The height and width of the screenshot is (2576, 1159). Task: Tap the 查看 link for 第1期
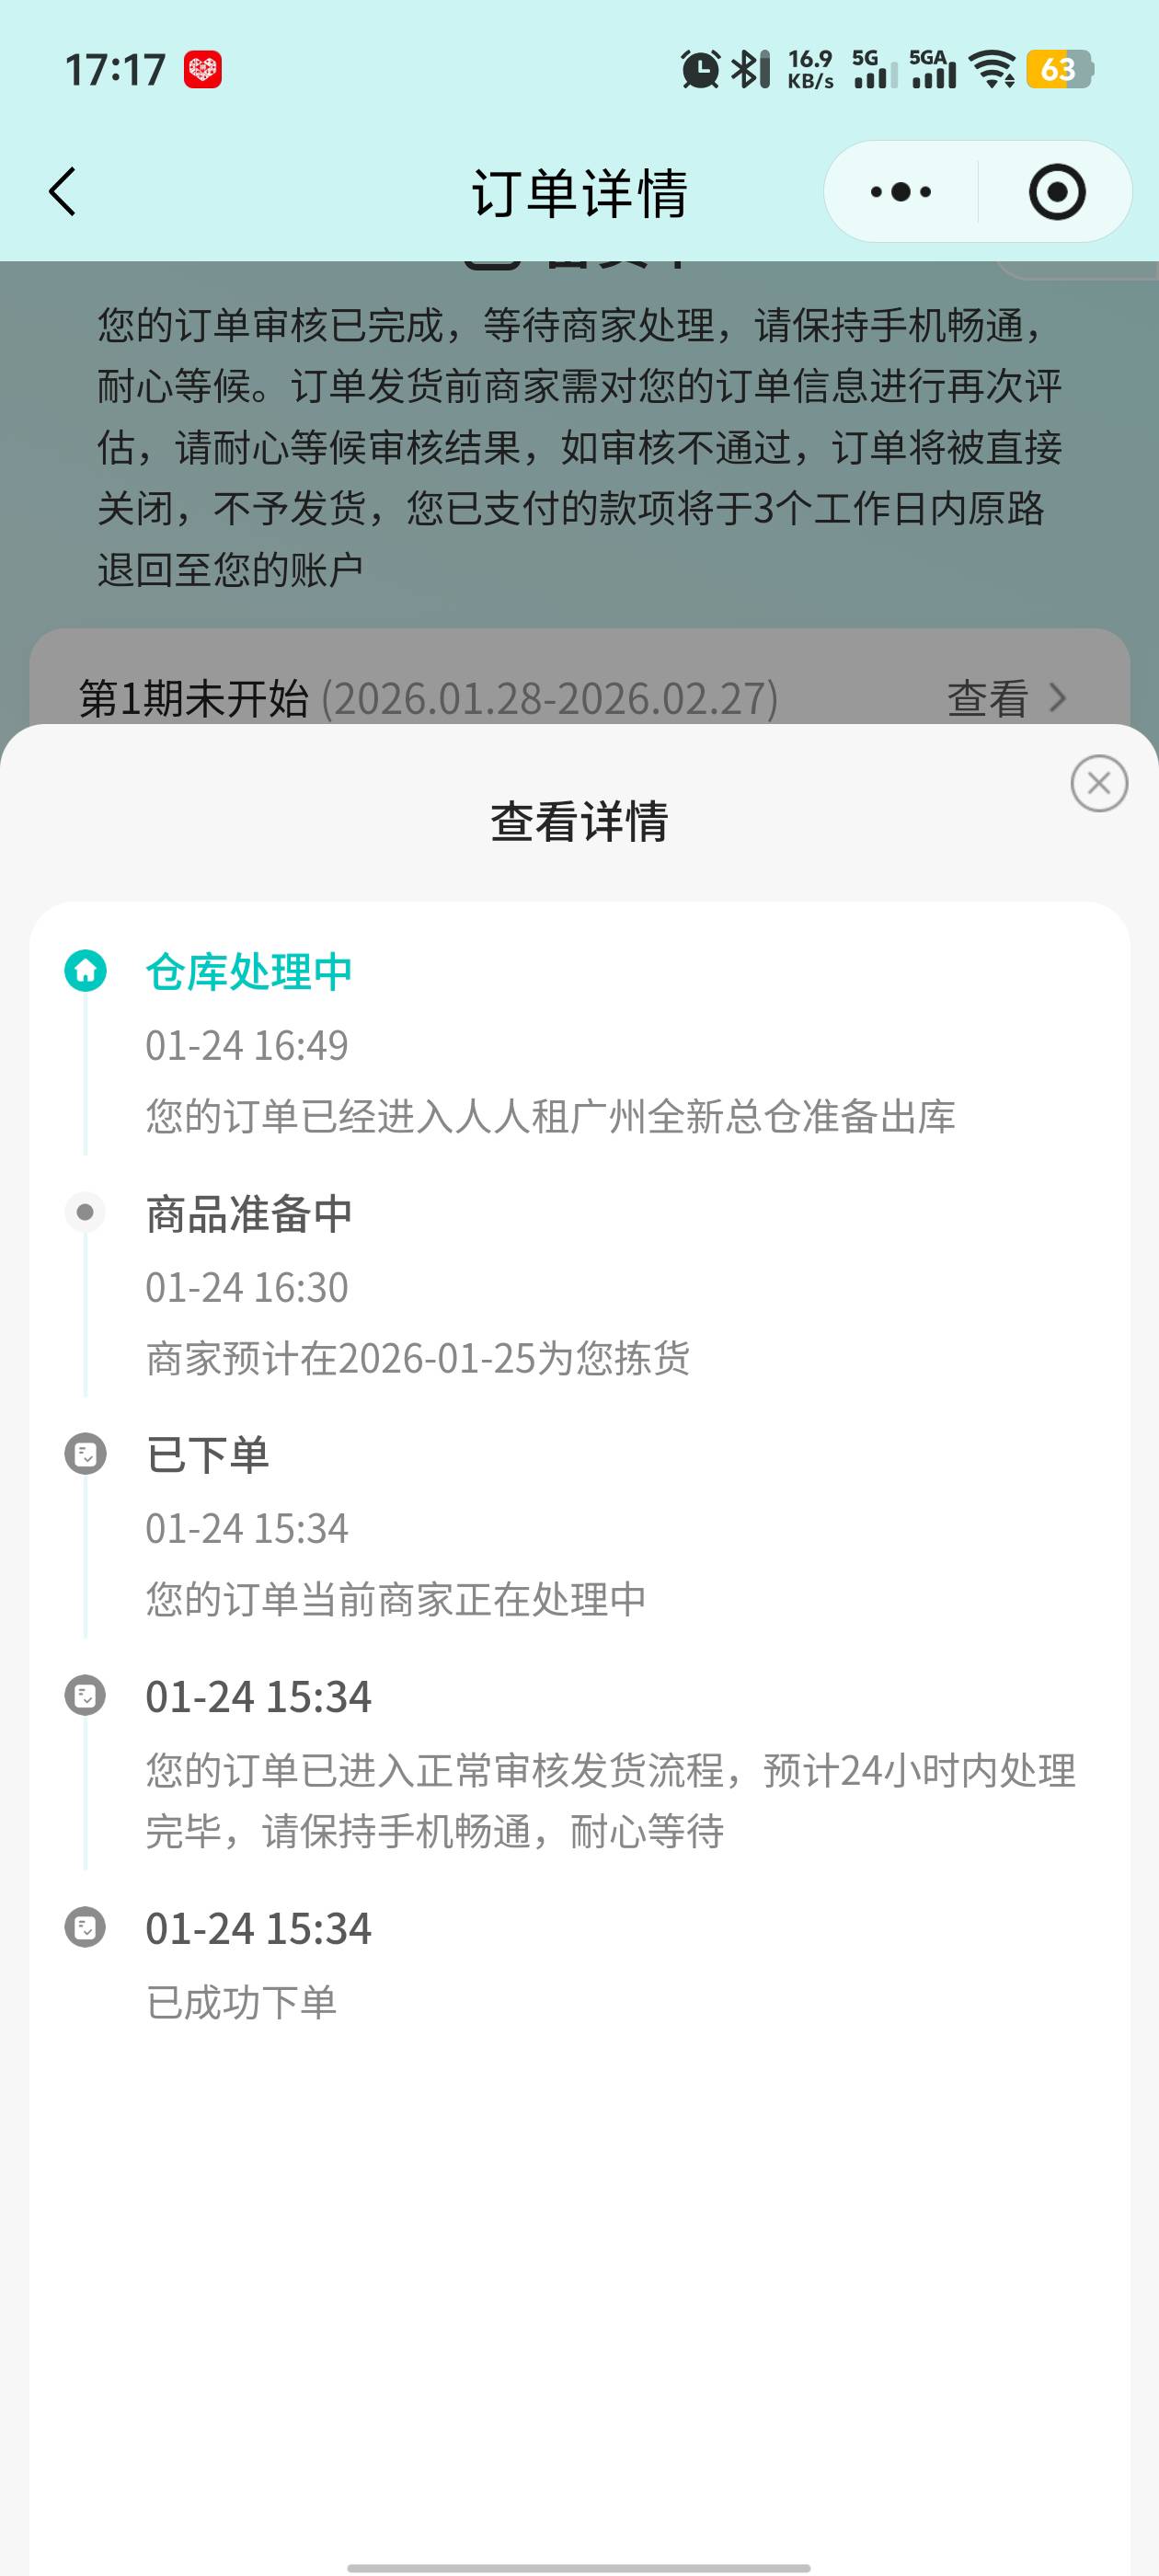coord(987,698)
